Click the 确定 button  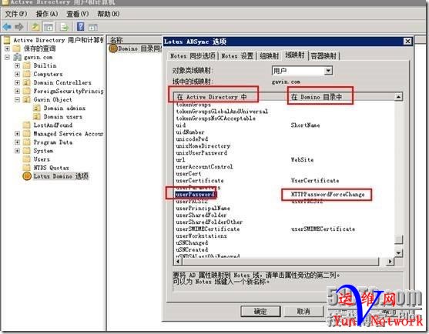pyautogui.click(x=260, y=312)
